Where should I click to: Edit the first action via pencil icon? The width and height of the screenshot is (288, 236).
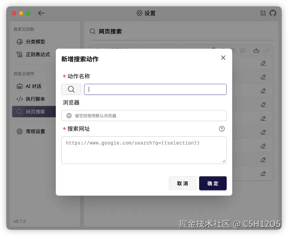click(263, 63)
